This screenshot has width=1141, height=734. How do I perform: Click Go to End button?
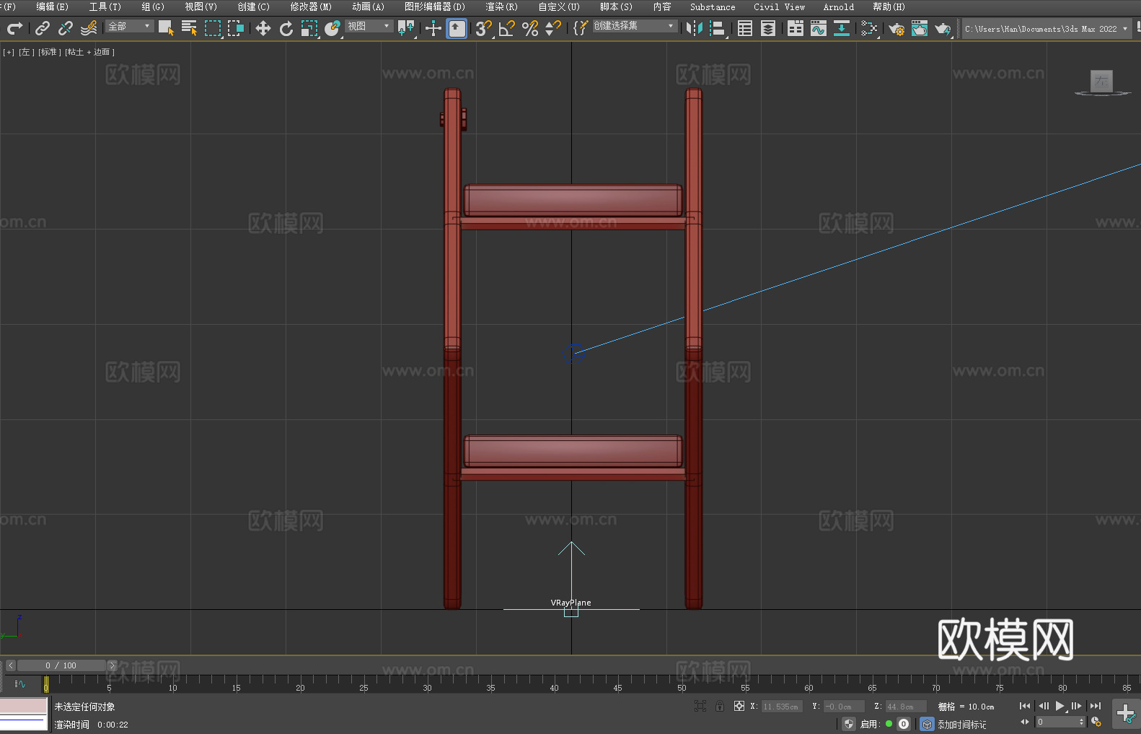[1096, 706]
